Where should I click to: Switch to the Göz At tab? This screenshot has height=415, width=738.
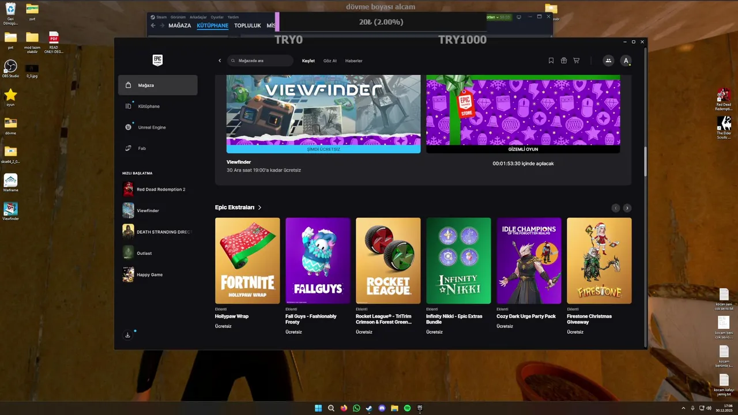[x=330, y=61]
